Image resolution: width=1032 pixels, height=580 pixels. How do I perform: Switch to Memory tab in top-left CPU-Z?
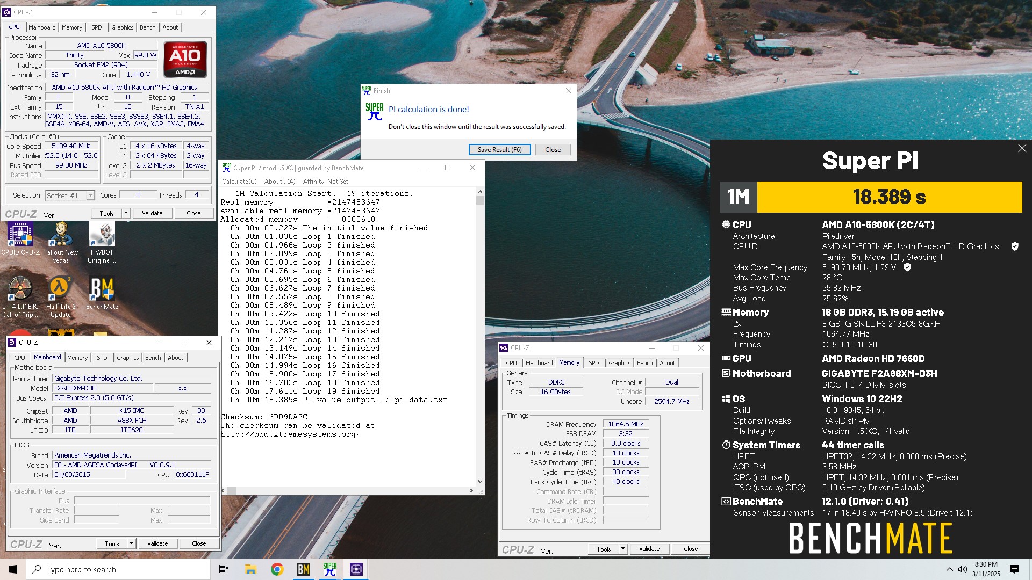(72, 27)
